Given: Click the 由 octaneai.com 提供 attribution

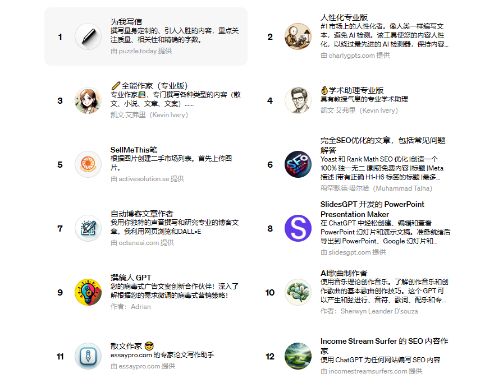Looking at the screenshot, I should click(x=143, y=243).
